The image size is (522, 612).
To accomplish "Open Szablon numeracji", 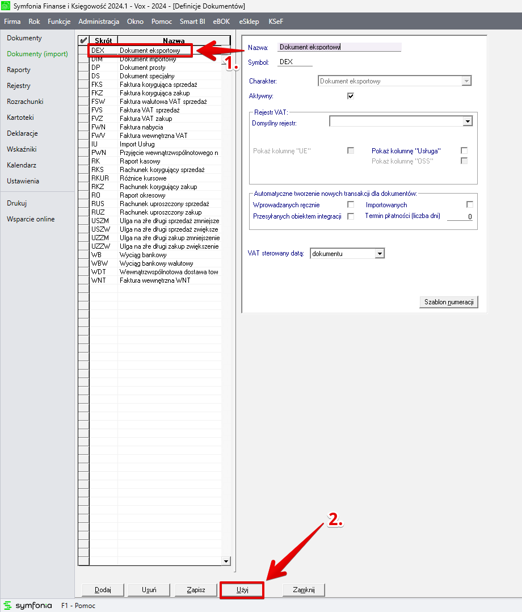I will click(449, 301).
